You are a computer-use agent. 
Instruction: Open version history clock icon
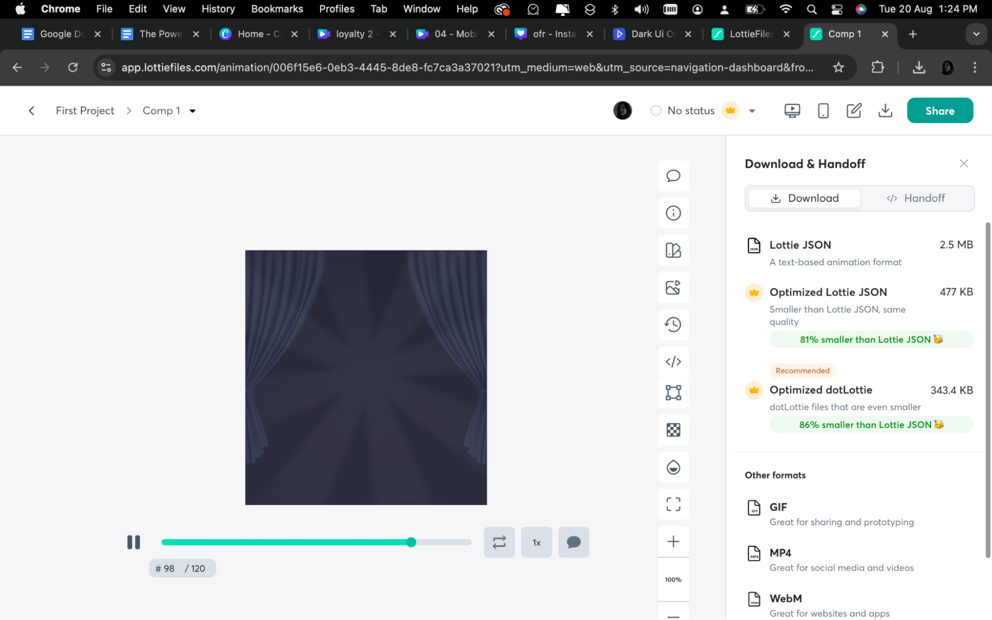673,324
